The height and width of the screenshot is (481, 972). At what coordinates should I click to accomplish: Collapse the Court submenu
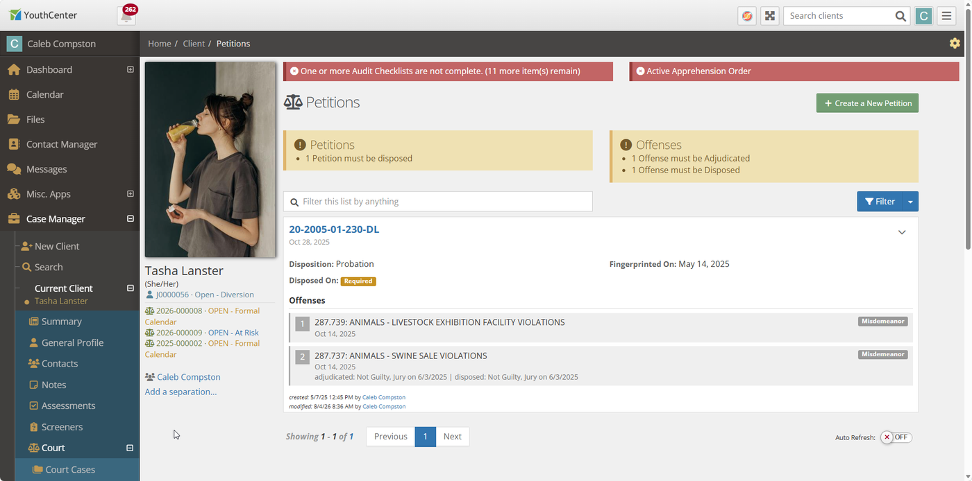click(x=130, y=448)
